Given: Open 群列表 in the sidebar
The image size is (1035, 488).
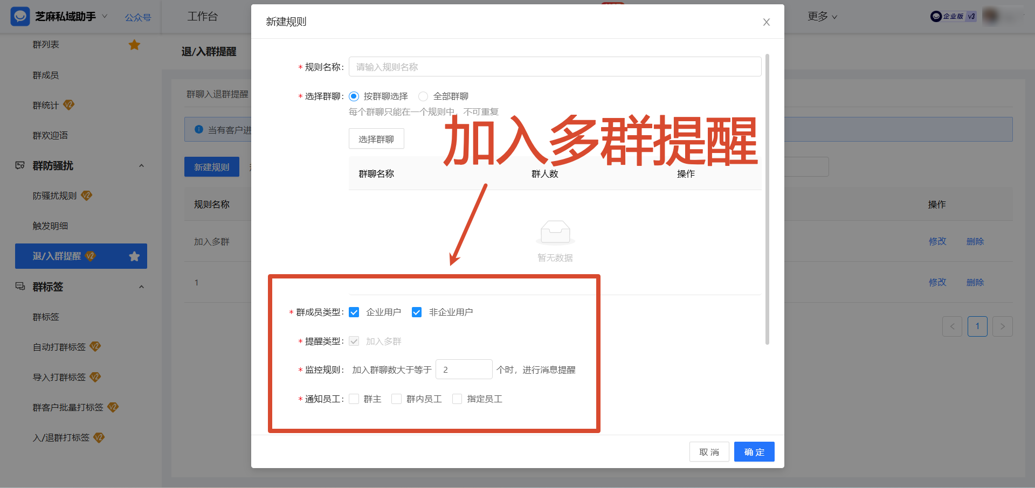Looking at the screenshot, I should point(46,45).
